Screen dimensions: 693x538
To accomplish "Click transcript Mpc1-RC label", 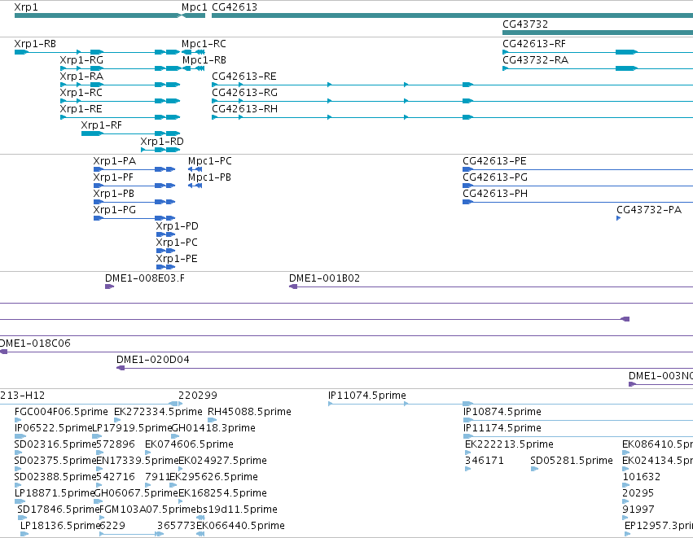I will pos(204,44).
